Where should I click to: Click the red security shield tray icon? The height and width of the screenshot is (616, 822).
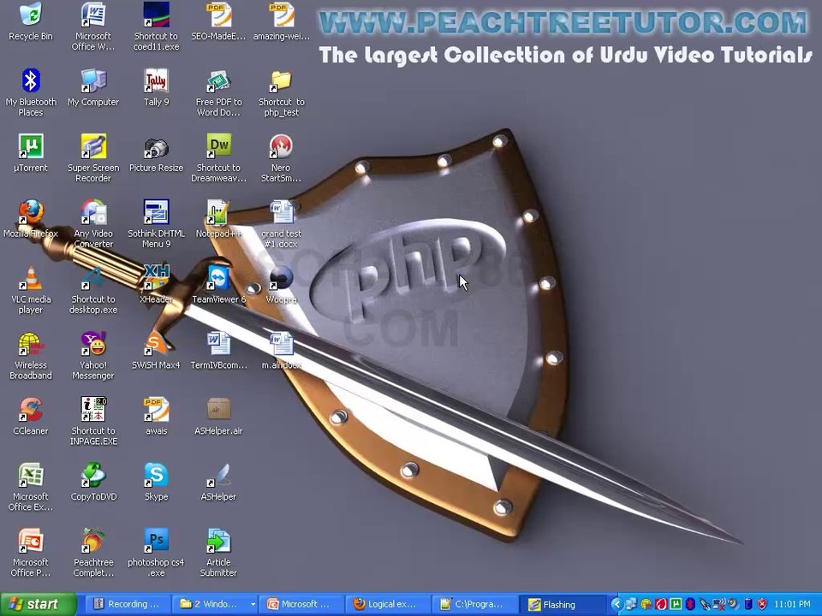click(762, 605)
